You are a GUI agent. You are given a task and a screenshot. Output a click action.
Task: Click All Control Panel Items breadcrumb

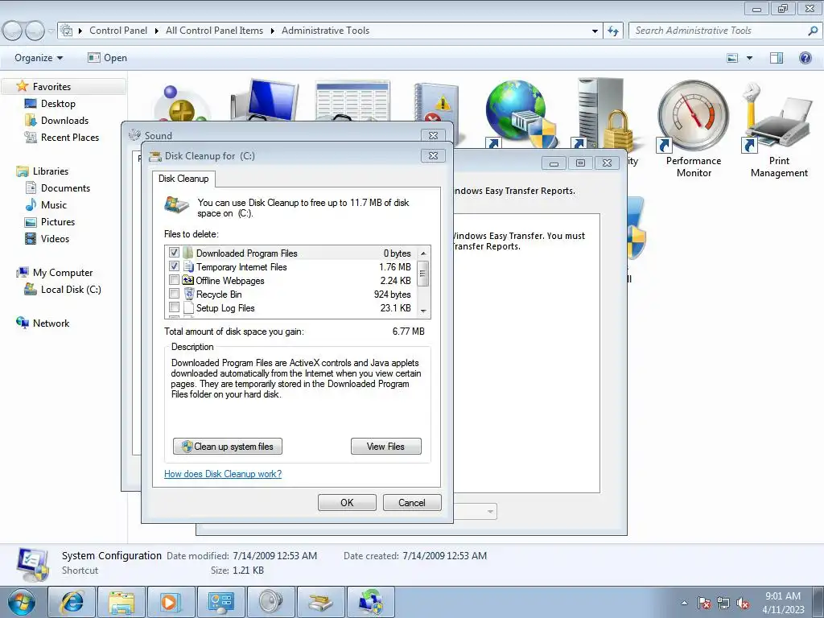pyautogui.click(x=214, y=31)
